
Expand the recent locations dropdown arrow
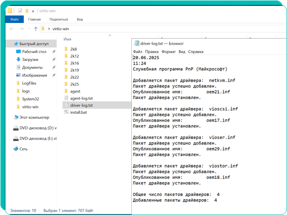(29, 29)
